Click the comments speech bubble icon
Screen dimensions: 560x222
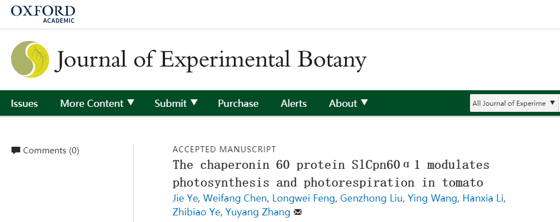16,150
